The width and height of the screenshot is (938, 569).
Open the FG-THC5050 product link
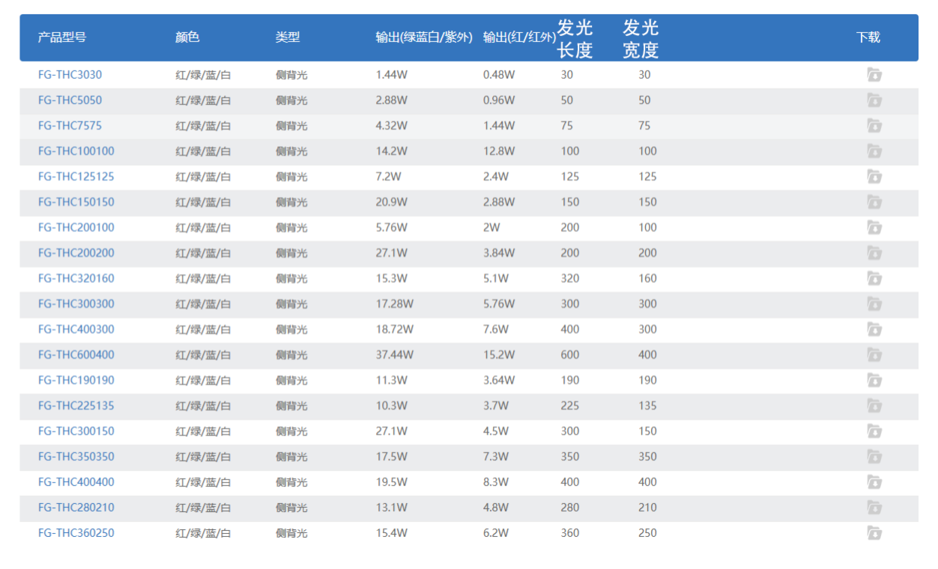[70, 100]
